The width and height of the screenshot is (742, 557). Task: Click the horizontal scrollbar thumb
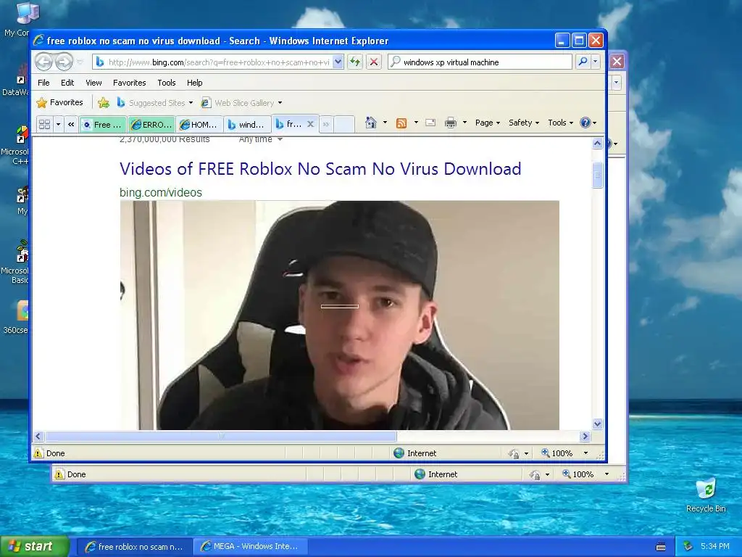pyautogui.click(x=221, y=436)
